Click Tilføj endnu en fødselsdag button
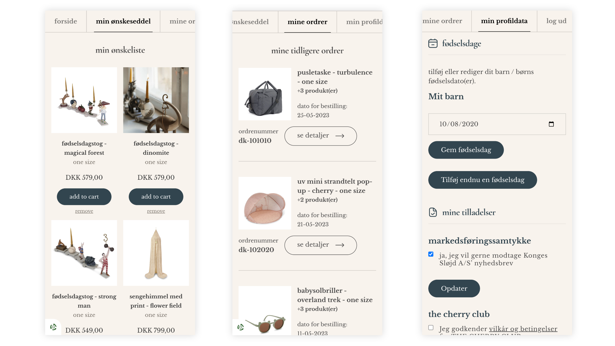This screenshot has height=346, width=615. coord(483,180)
